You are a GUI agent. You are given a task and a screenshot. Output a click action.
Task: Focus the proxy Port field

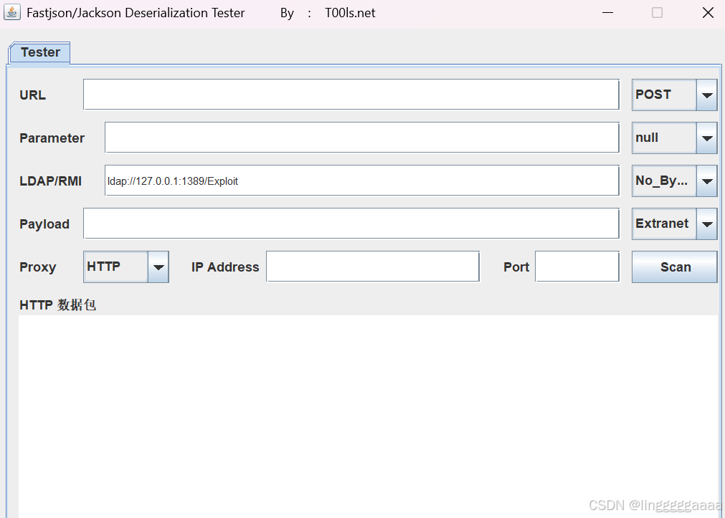[577, 266]
